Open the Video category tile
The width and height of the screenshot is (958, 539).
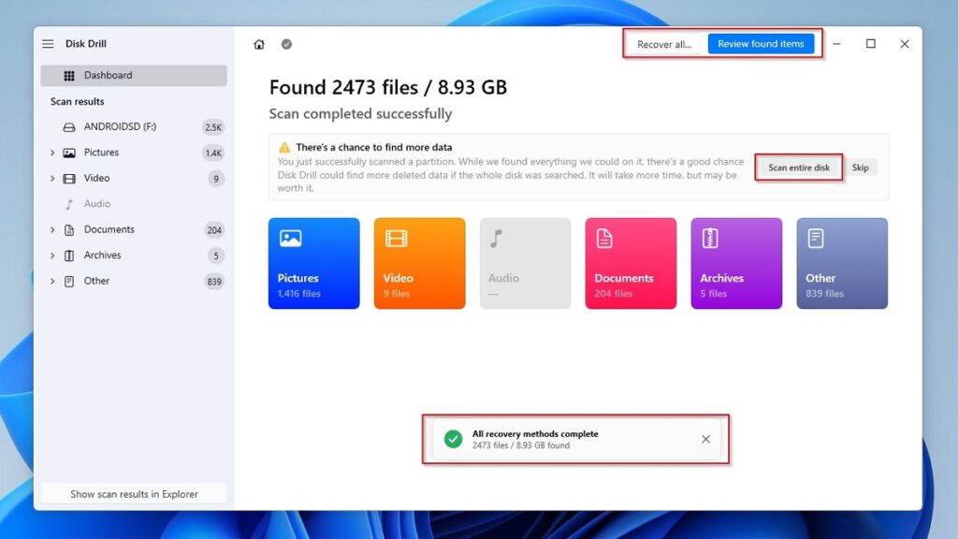(419, 263)
